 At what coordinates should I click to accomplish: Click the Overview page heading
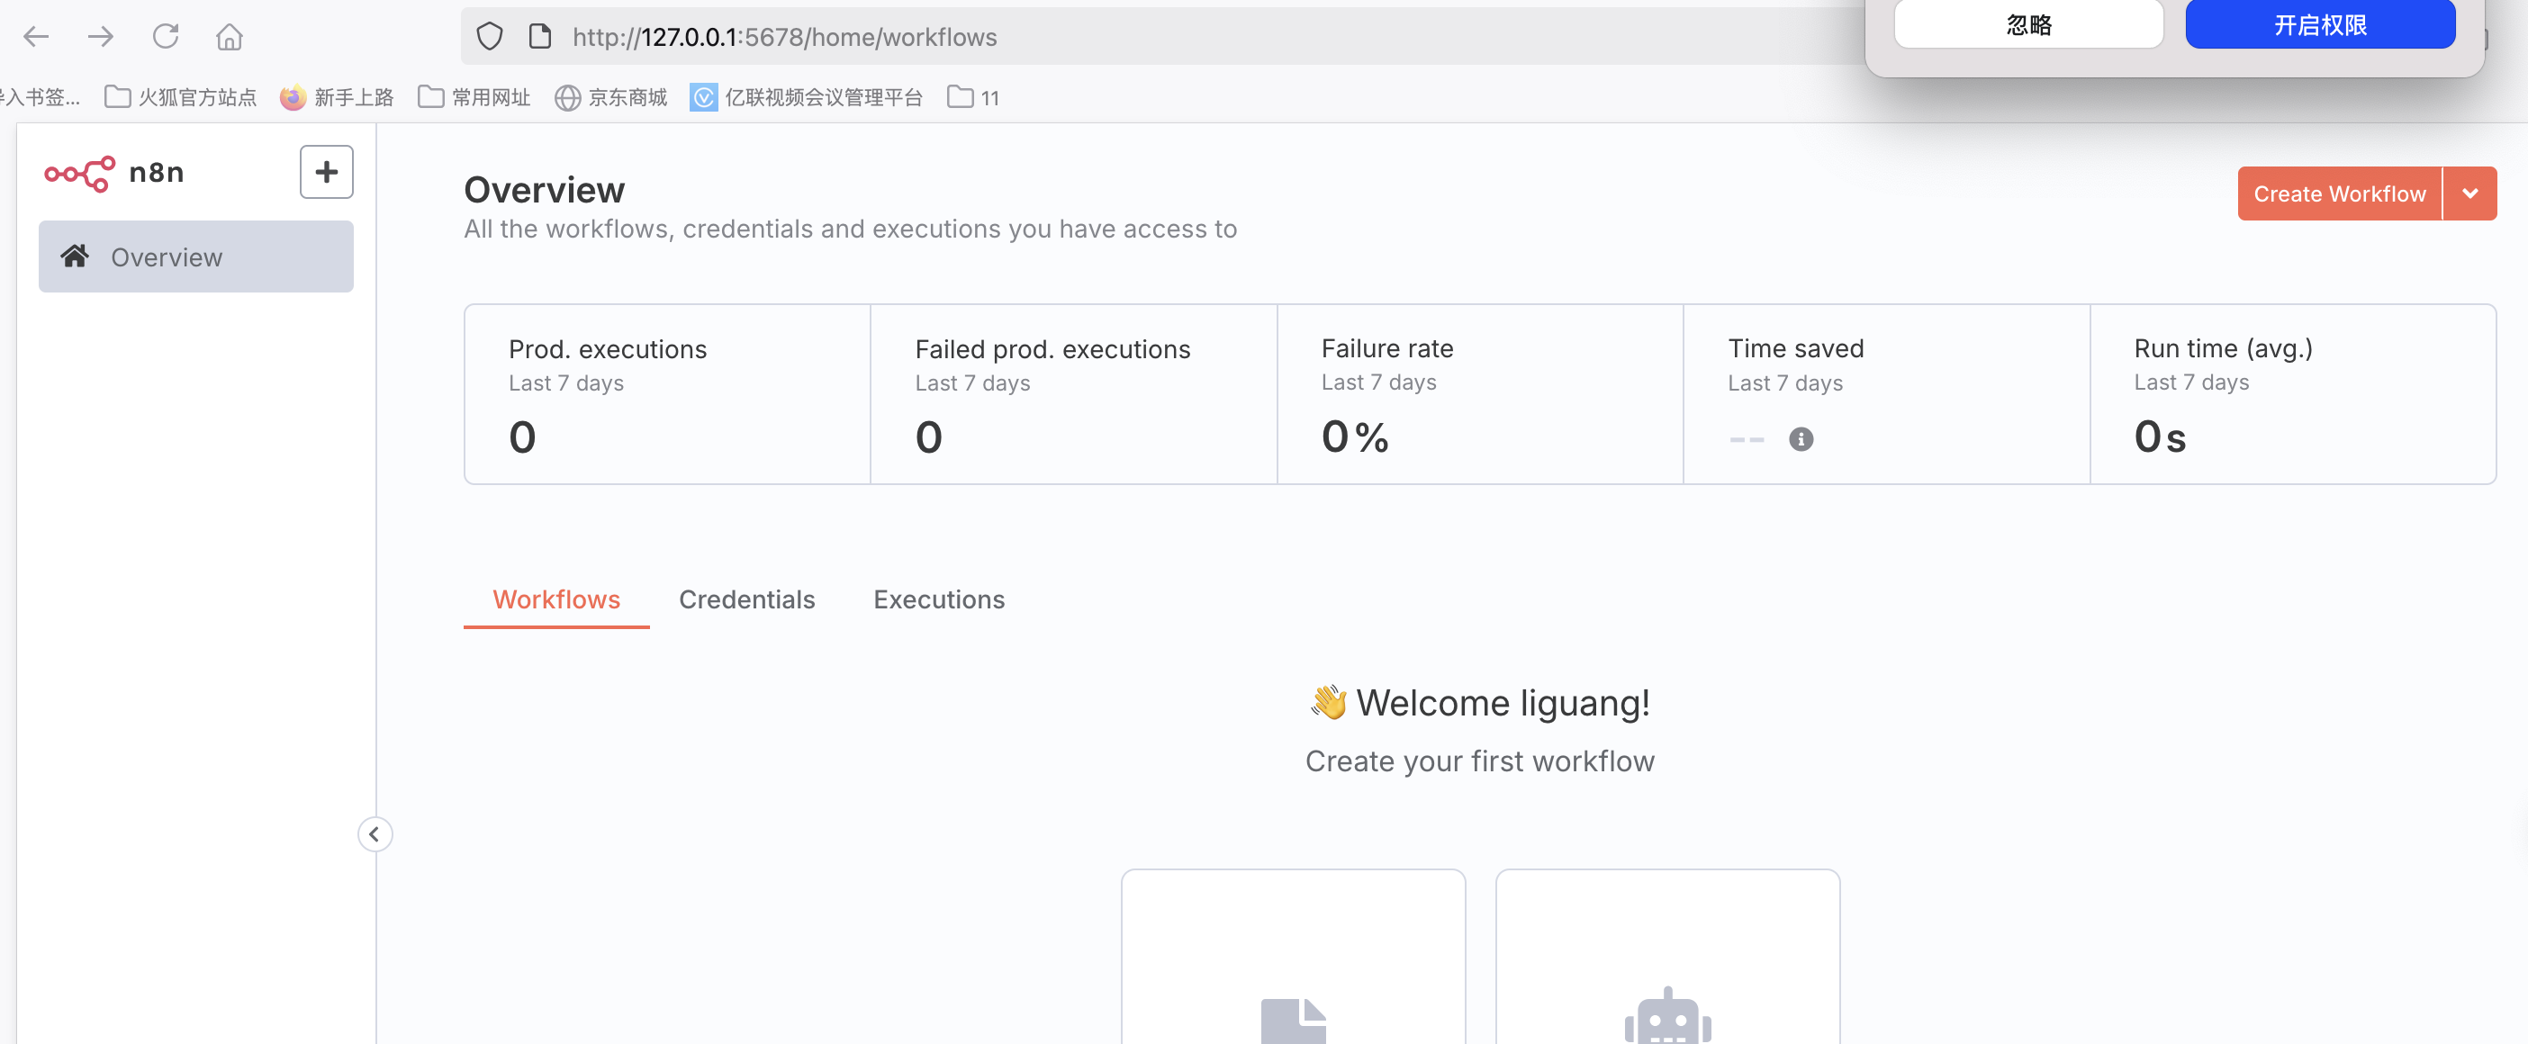(x=545, y=189)
